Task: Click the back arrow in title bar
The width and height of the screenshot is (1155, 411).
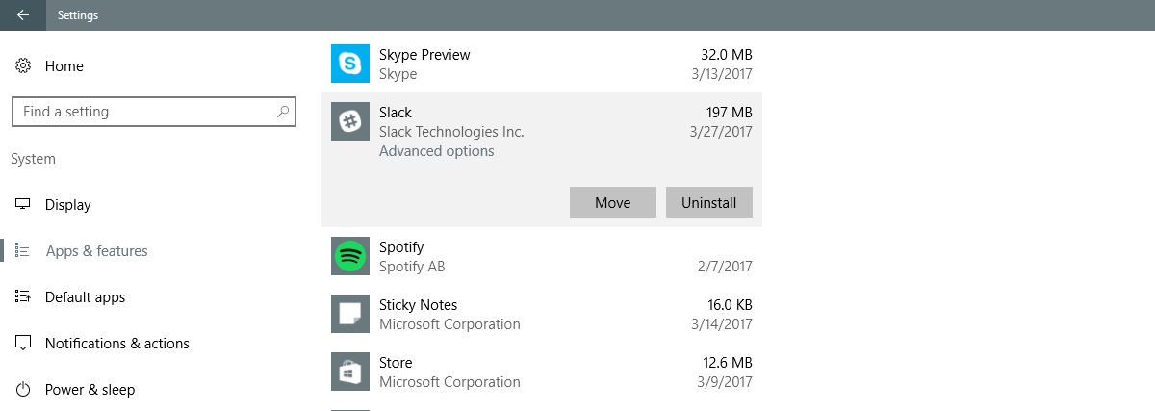Action: pyautogui.click(x=22, y=15)
